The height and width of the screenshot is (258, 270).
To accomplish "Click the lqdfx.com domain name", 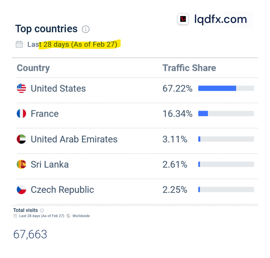I will (x=221, y=19).
